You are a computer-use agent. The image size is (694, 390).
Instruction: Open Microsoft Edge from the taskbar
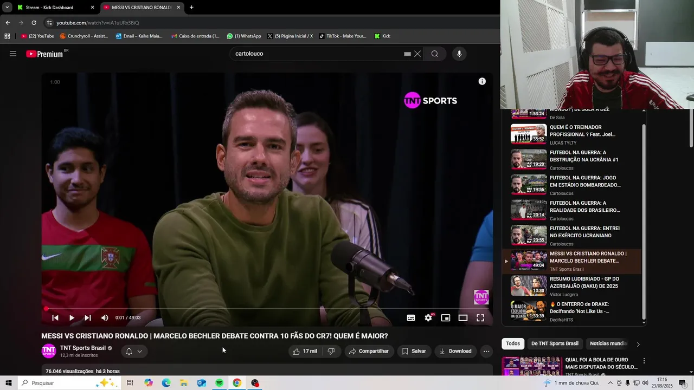pyautogui.click(x=166, y=383)
